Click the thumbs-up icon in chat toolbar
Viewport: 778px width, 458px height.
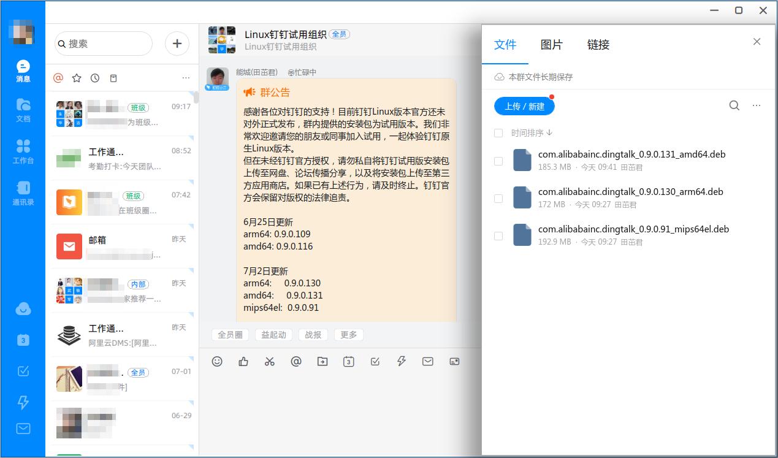(x=243, y=362)
